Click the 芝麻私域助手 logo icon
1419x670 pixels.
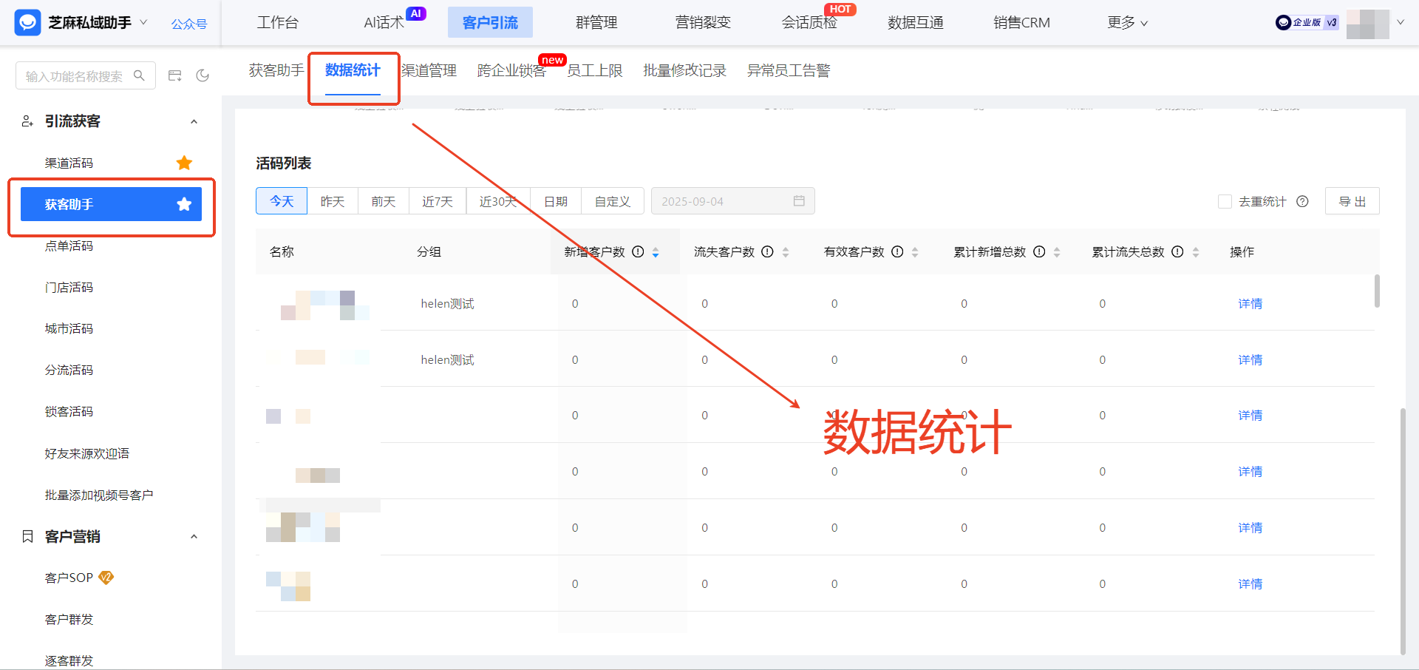tap(27, 23)
